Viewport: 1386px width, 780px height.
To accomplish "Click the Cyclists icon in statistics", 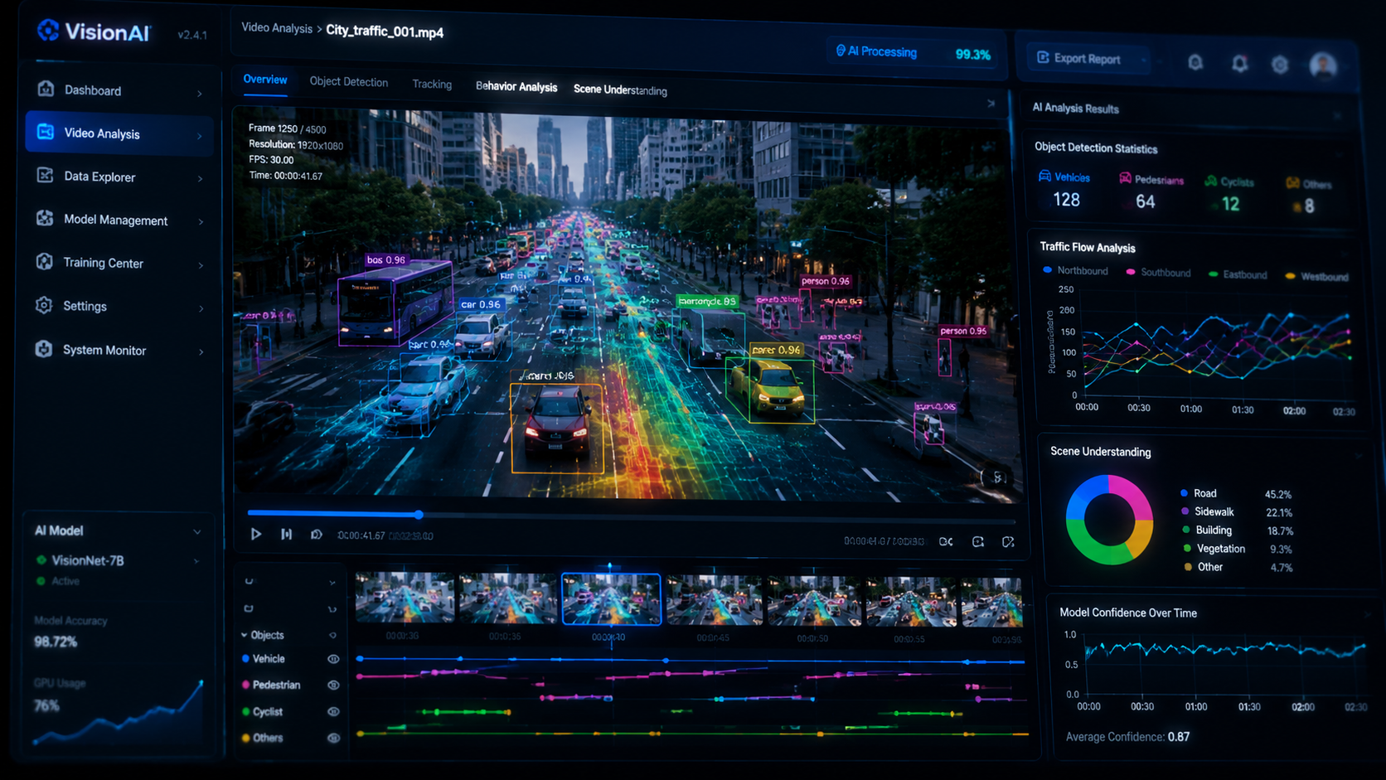I will pyautogui.click(x=1211, y=181).
